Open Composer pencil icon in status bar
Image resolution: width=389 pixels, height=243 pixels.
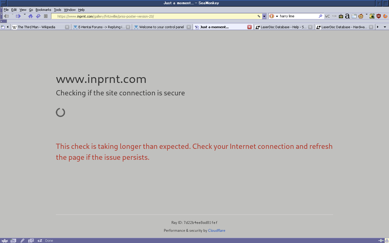click(22, 241)
